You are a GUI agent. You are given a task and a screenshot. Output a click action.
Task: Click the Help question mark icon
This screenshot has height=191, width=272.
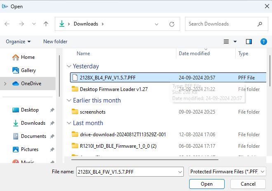pos(264,42)
